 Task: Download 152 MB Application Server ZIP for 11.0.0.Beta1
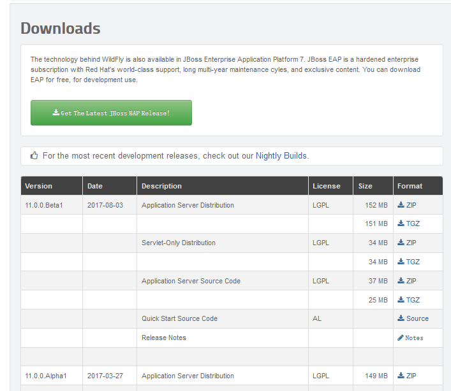[407, 205]
